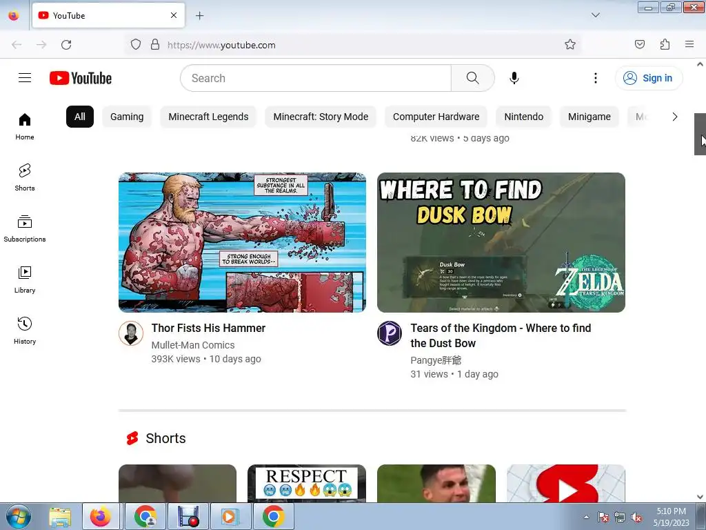
Task: Open Thor Fists His Hammer thumbnail
Action: pos(242,242)
